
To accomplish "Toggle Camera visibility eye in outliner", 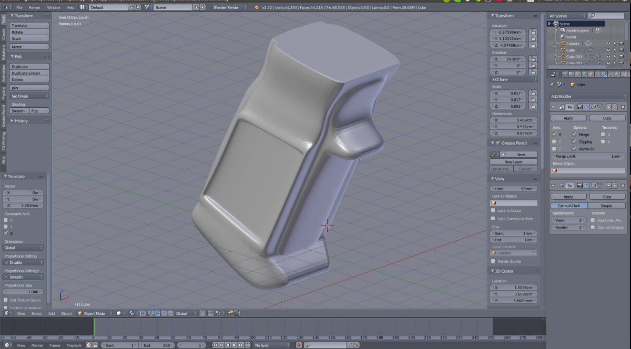I will 608,44.
